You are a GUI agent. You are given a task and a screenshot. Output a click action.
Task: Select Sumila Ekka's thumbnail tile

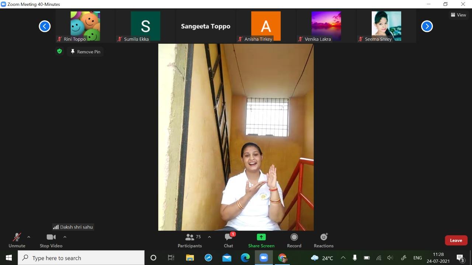[x=145, y=26]
